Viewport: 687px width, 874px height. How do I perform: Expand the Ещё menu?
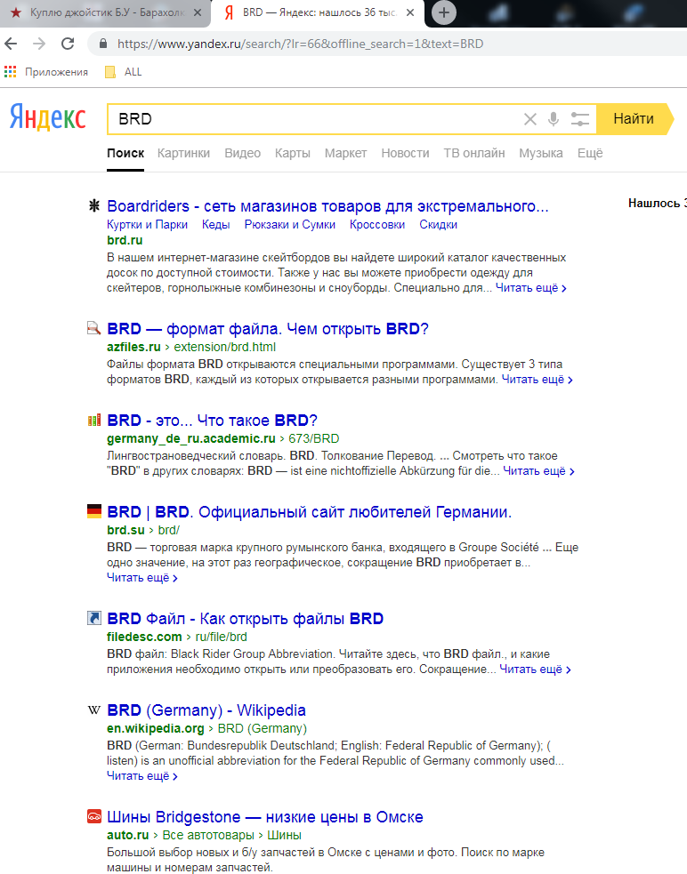click(x=590, y=153)
